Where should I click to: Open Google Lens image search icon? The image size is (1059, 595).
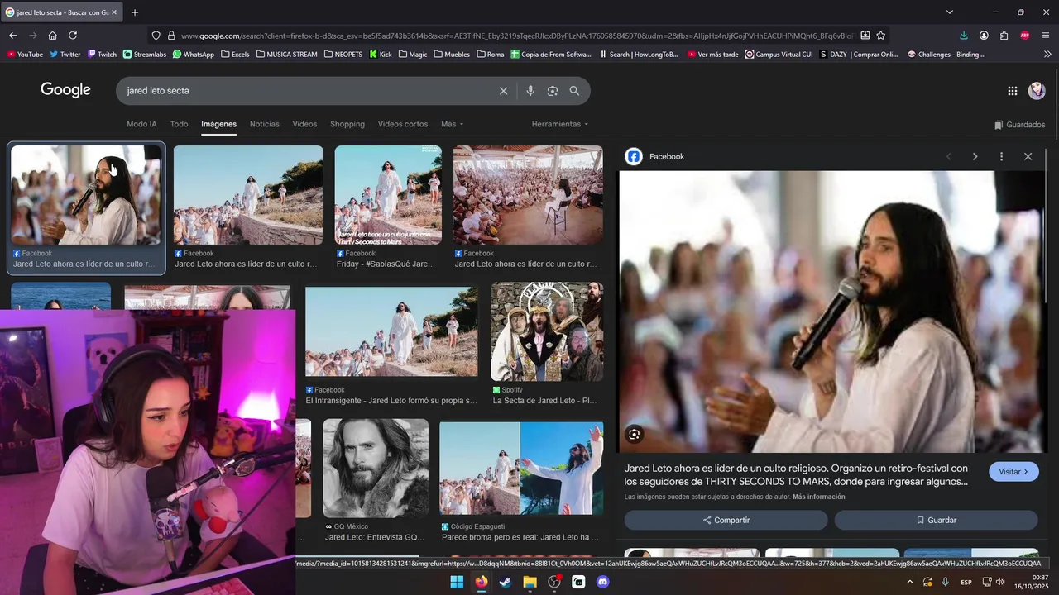(553, 91)
